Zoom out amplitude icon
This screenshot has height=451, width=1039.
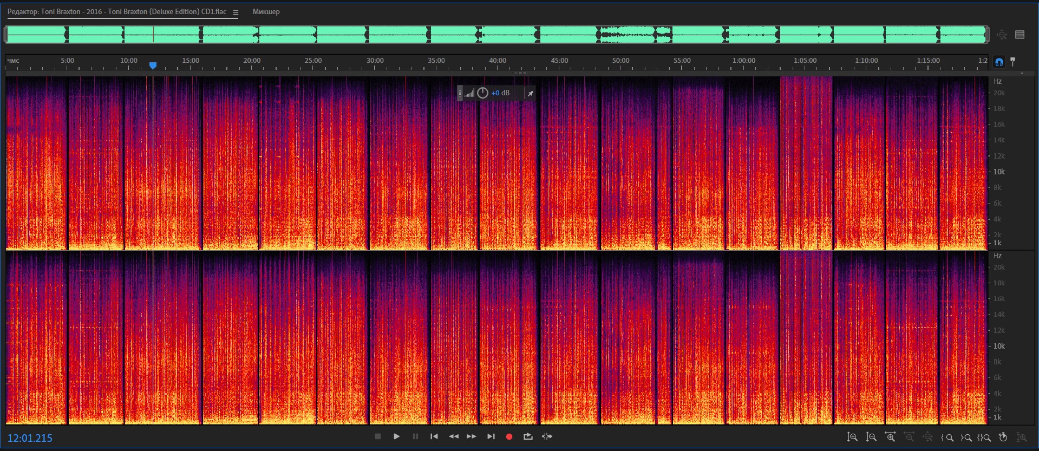871,437
